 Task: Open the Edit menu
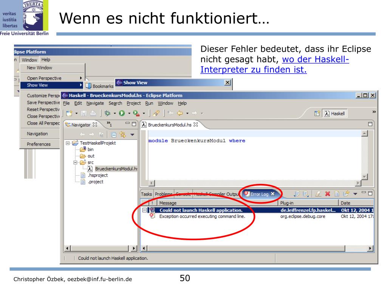[x=78, y=103]
